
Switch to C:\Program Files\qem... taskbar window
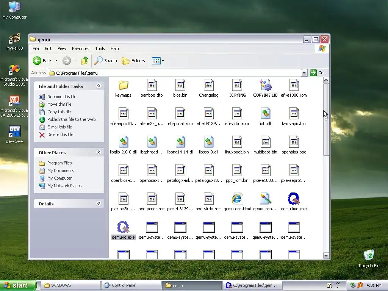[252, 285]
